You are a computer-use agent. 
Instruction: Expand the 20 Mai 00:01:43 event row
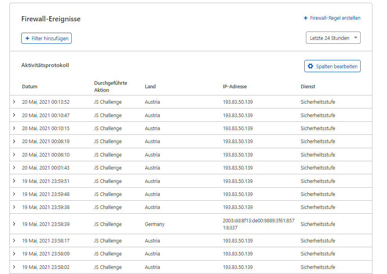[14, 168]
